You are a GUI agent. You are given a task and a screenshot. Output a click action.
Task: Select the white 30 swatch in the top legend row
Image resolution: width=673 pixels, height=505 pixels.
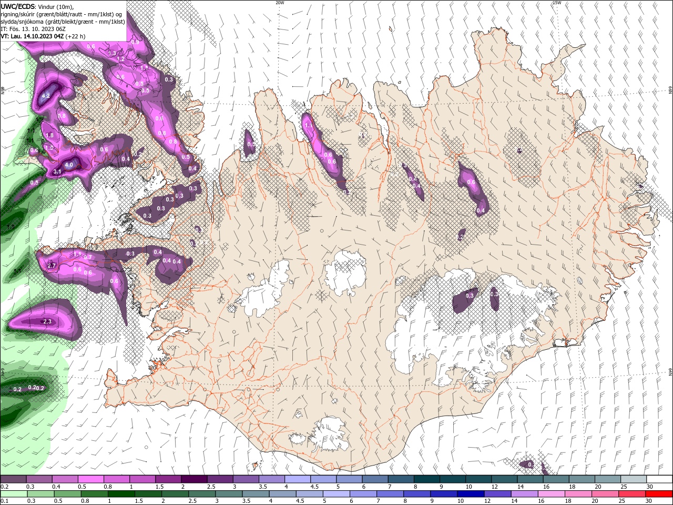pyautogui.click(x=659, y=479)
